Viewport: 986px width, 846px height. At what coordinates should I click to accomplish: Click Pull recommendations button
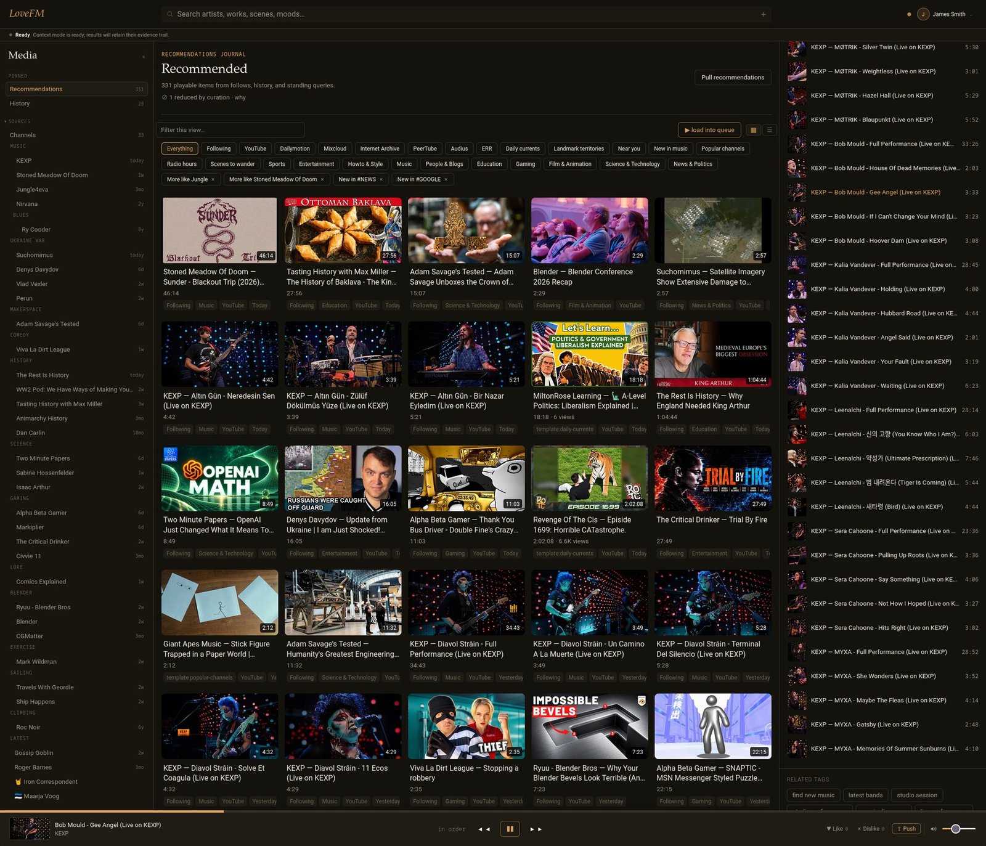pos(733,77)
